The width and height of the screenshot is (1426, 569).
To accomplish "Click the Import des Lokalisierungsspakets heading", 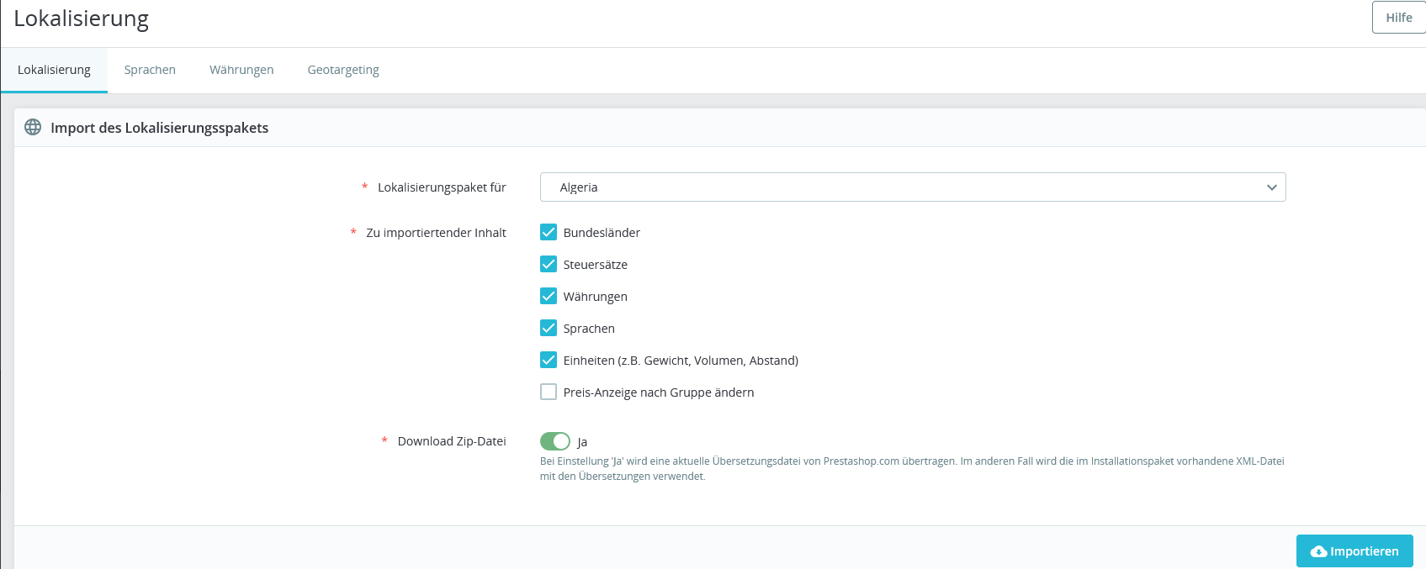I will click(160, 128).
